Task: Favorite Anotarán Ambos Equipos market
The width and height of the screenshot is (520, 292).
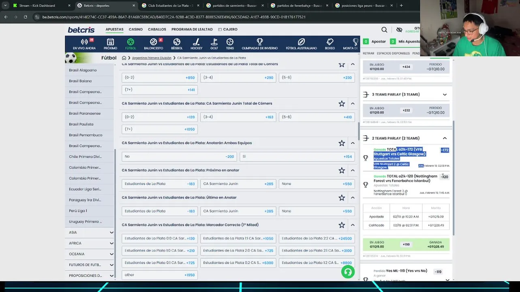Action: [342, 143]
